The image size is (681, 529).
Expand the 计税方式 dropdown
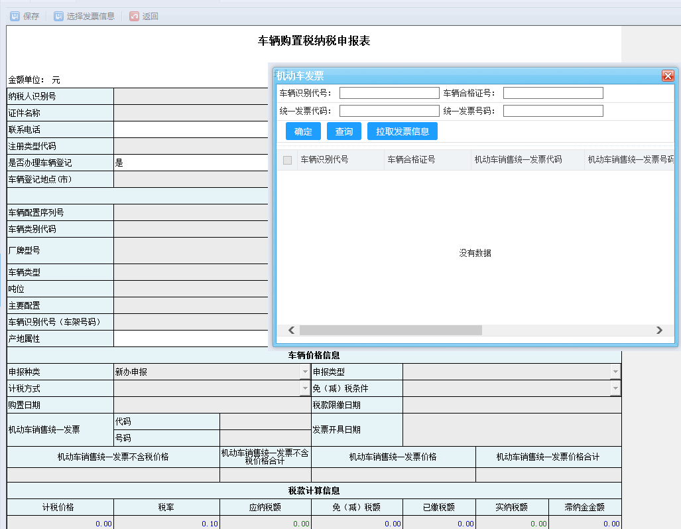[304, 388]
